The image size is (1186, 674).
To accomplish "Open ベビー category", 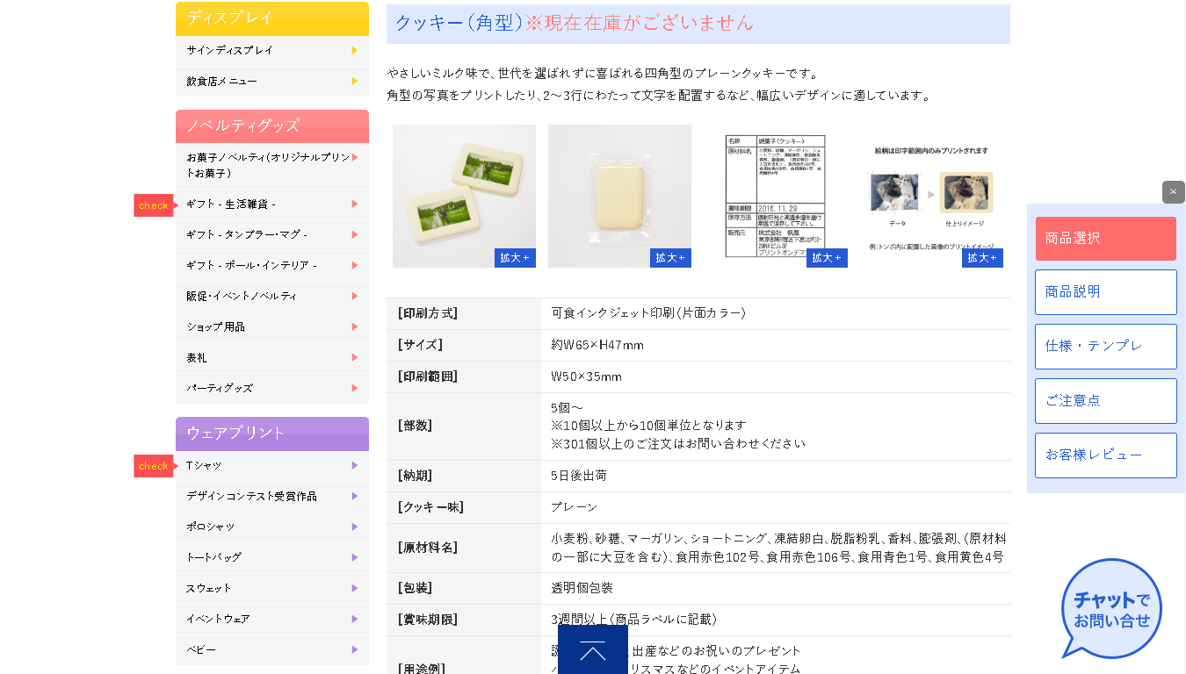I will point(272,649).
